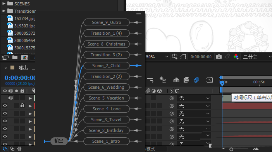Switch to the 输出 timeline tab
272x152 pixels.
(23, 68)
